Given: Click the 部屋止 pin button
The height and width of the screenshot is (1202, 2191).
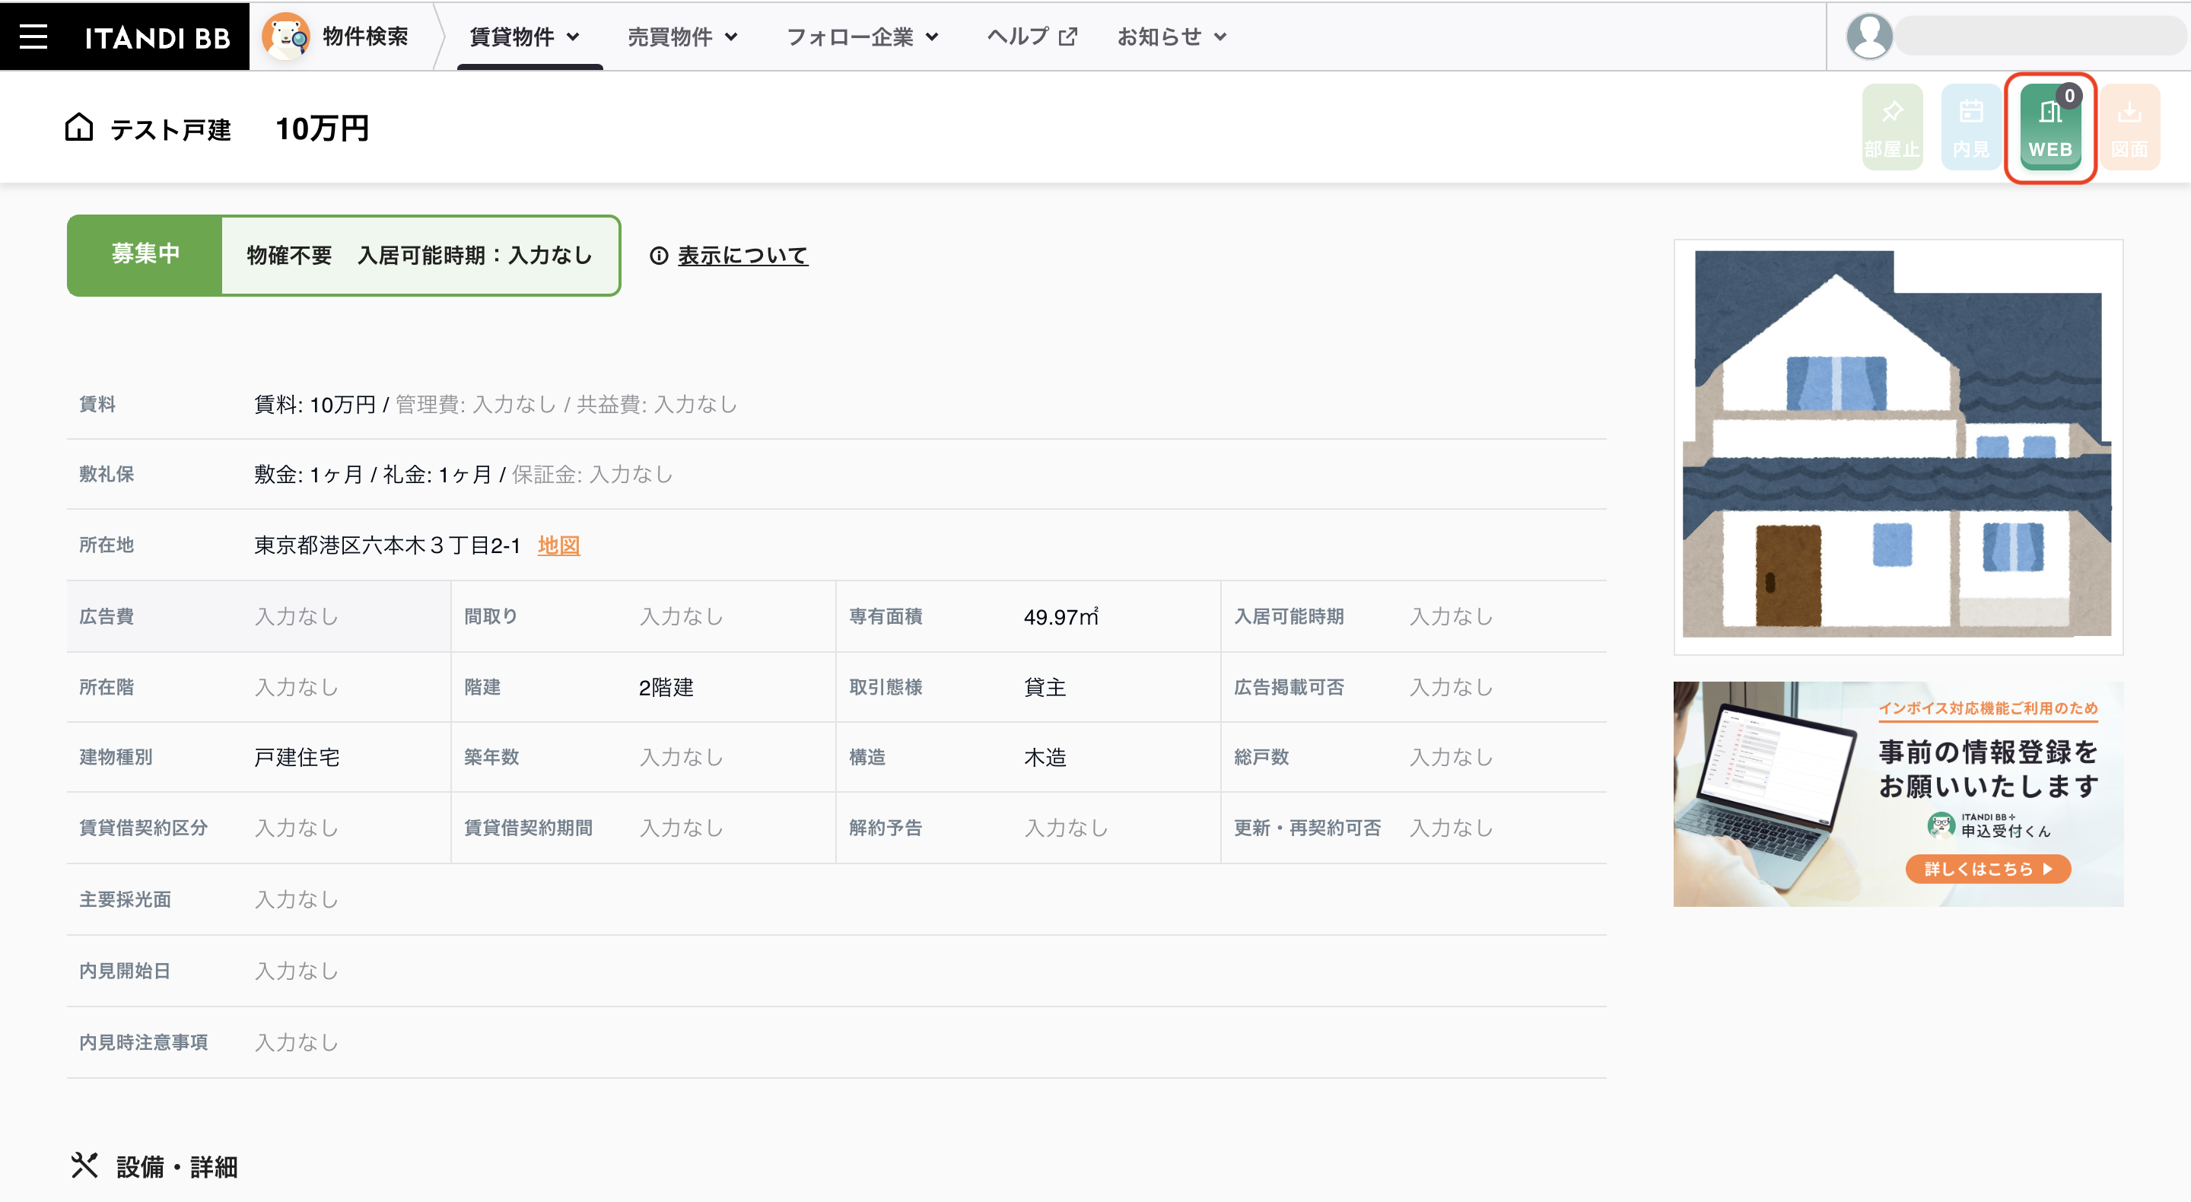Looking at the screenshot, I should point(1891,128).
